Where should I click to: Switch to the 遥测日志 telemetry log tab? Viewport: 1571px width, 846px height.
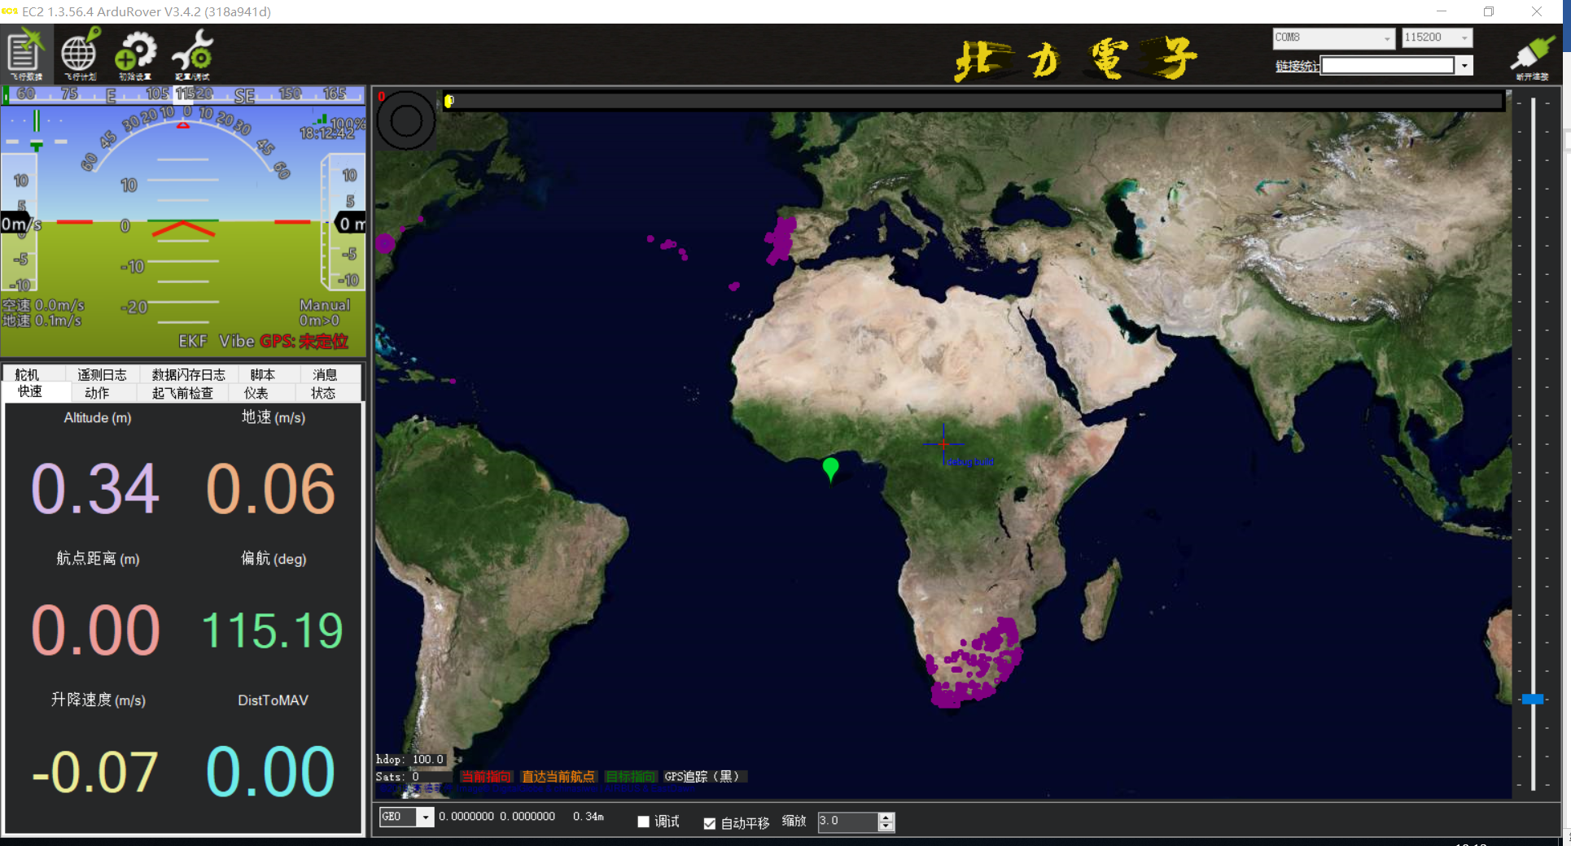coord(102,374)
